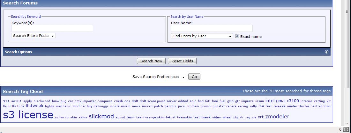Click the Search Now button

click(x=151, y=61)
